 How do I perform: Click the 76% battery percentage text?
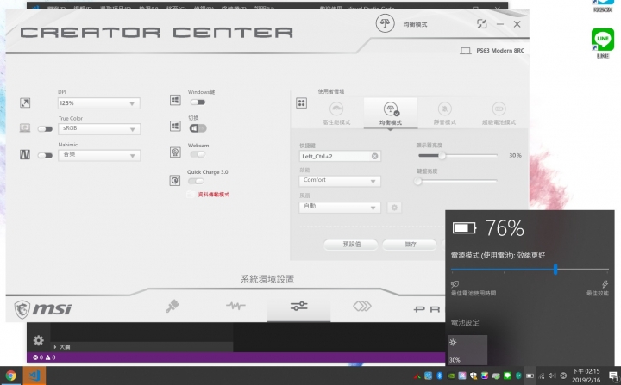505,228
